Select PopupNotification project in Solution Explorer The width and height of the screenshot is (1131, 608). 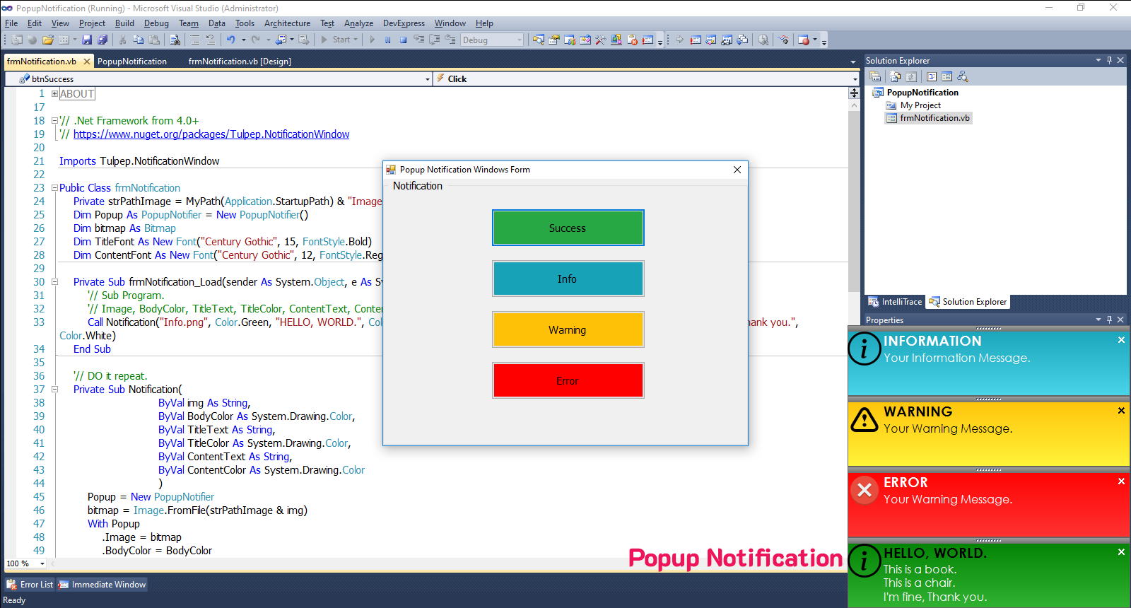922,93
